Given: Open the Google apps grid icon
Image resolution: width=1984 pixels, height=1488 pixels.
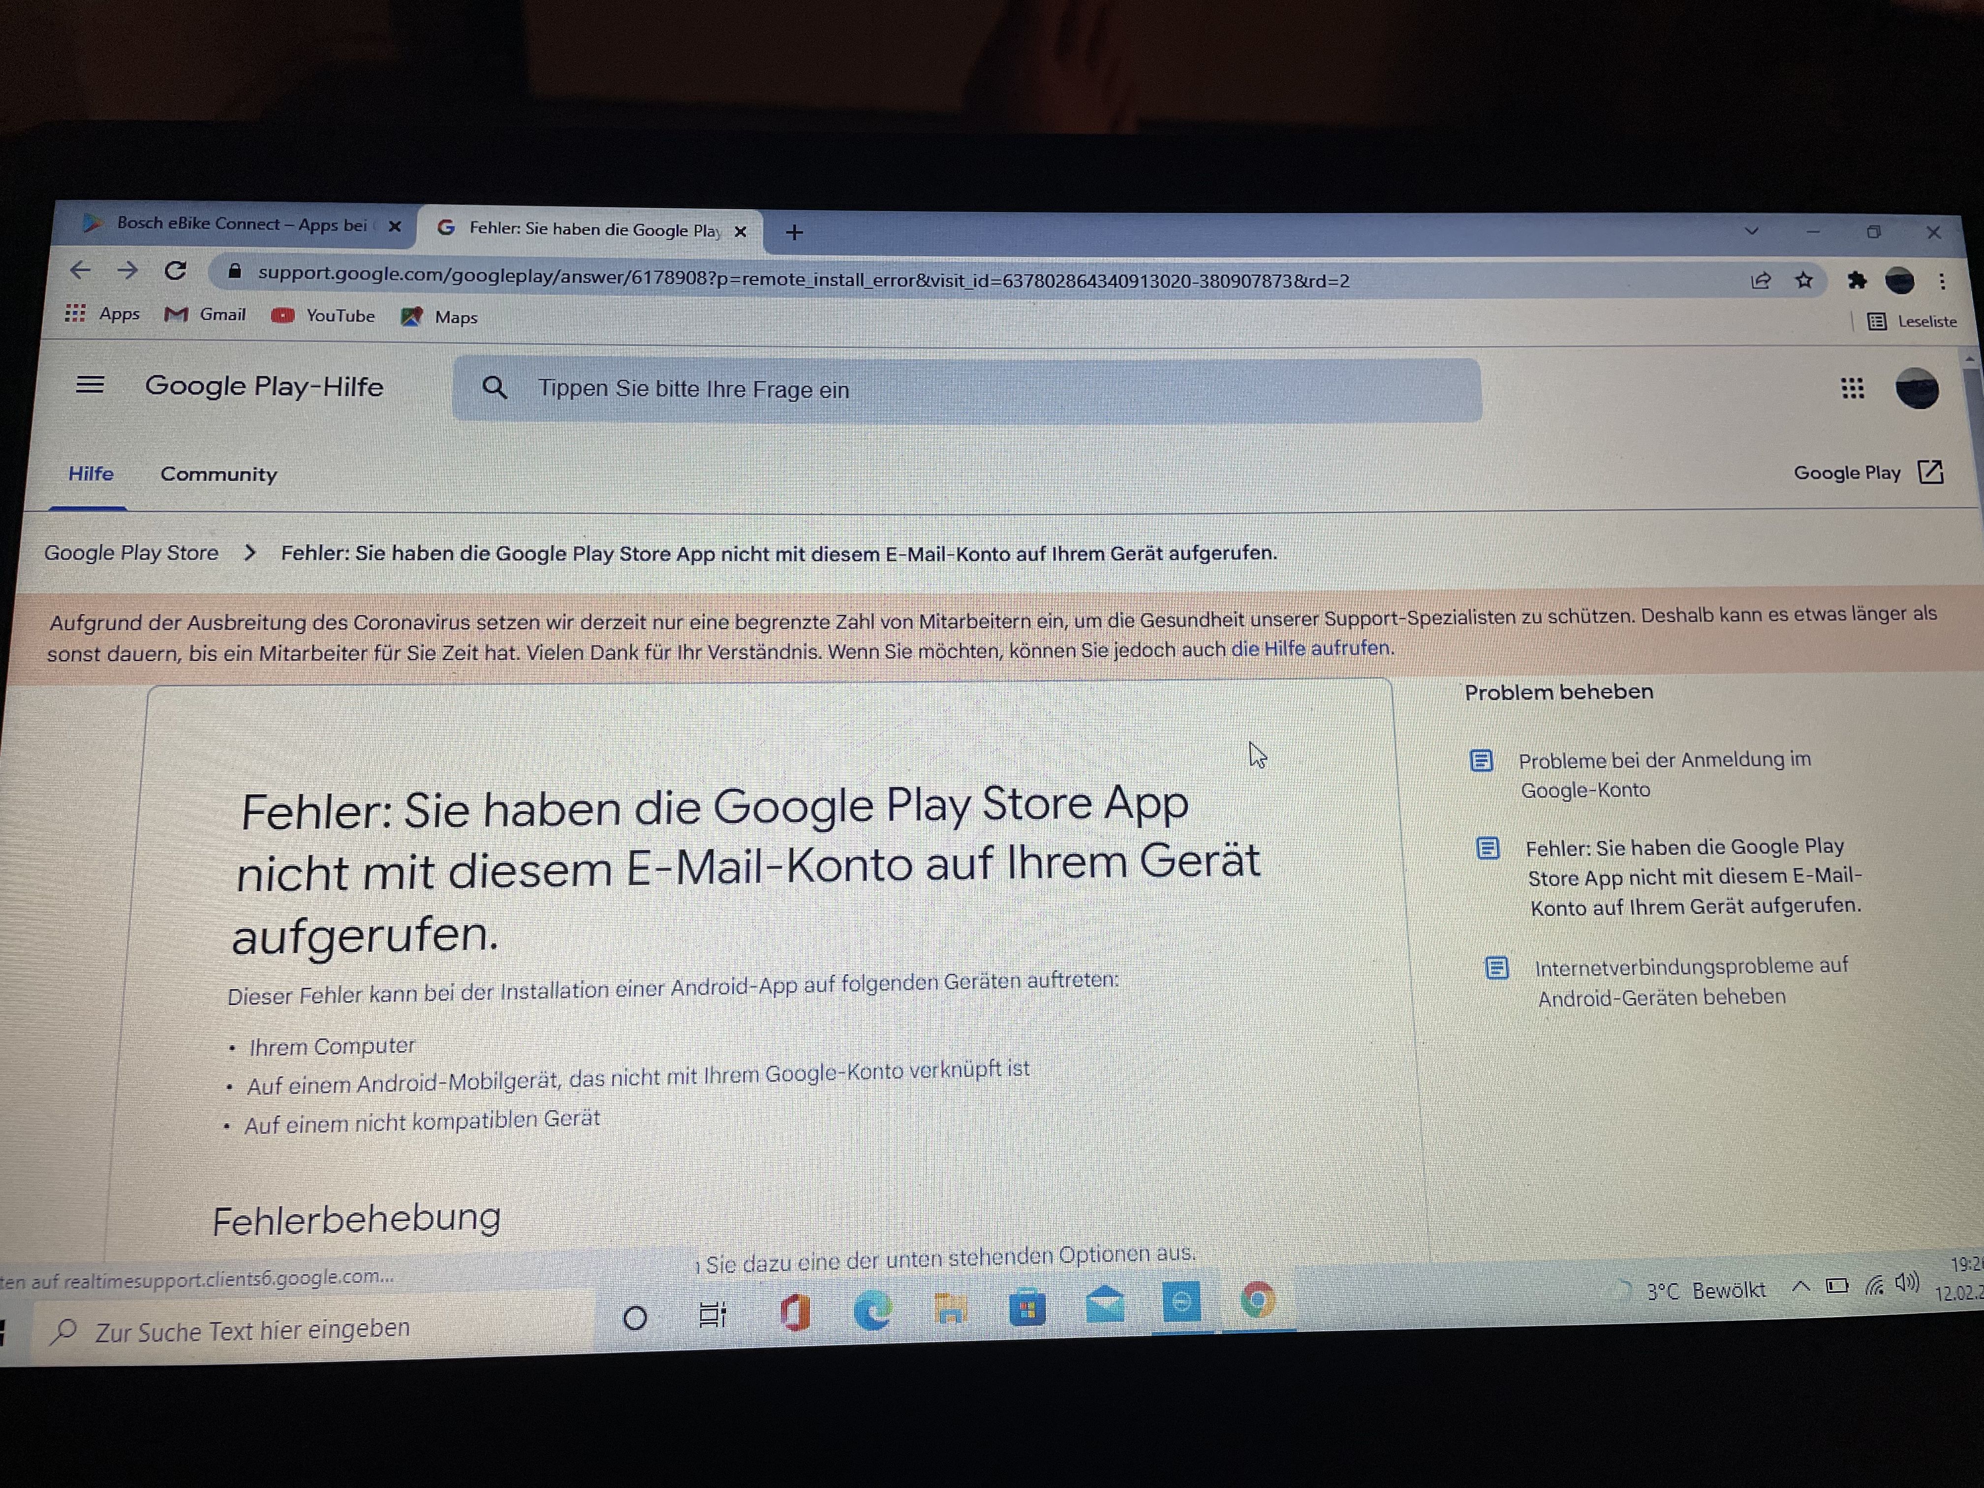Looking at the screenshot, I should tap(1852, 388).
